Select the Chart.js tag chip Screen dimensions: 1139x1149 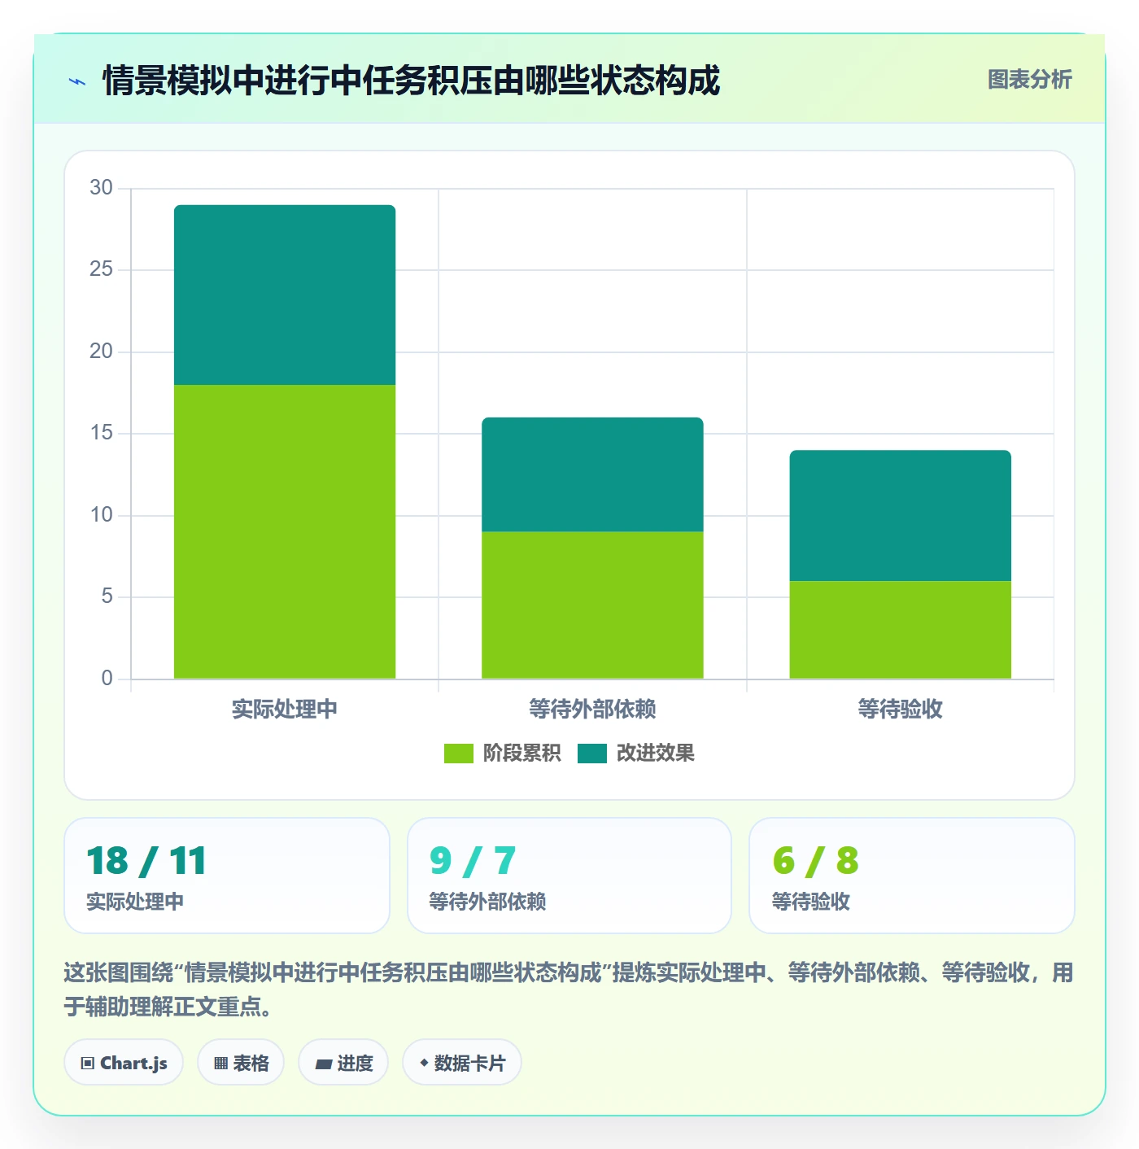pos(124,1063)
